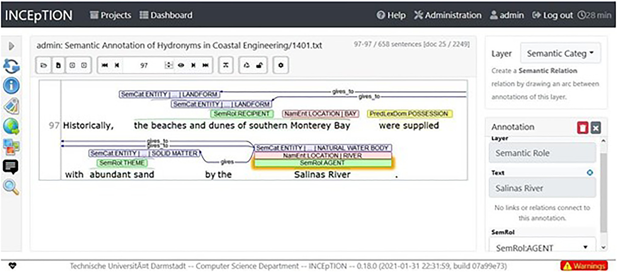Click the red delete annotation trash icon
Image resolution: width=617 pixels, height=272 pixels.
[x=582, y=128]
